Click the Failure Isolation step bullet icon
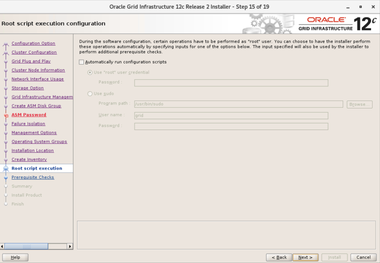 tap(6, 124)
